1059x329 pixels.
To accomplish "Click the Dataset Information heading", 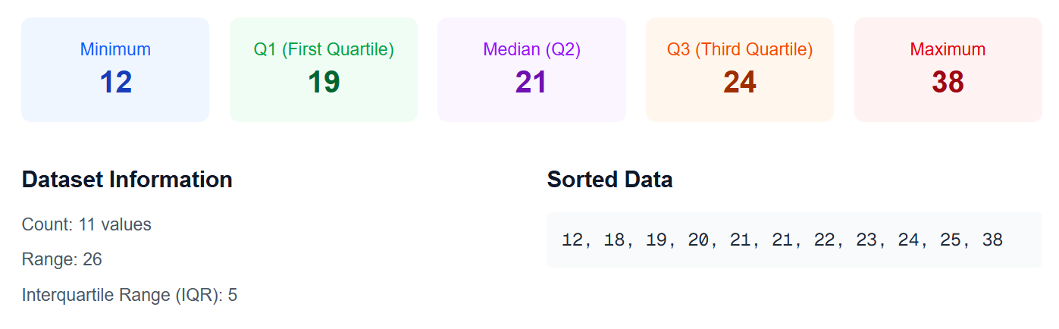I will [x=127, y=180].
